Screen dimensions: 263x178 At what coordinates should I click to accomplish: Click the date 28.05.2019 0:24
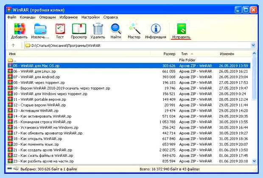[x=232, y=94]
